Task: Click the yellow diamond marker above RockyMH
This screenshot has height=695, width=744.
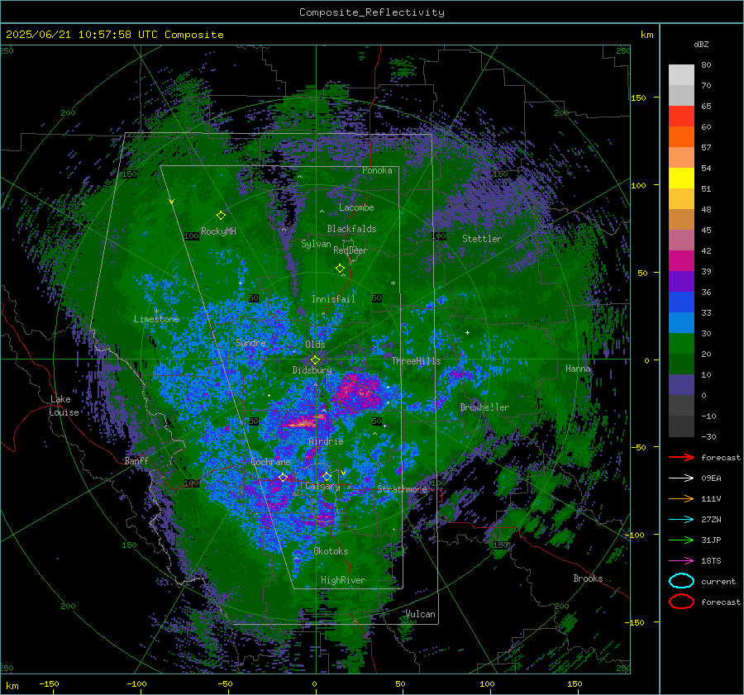Action: (221, 216)
